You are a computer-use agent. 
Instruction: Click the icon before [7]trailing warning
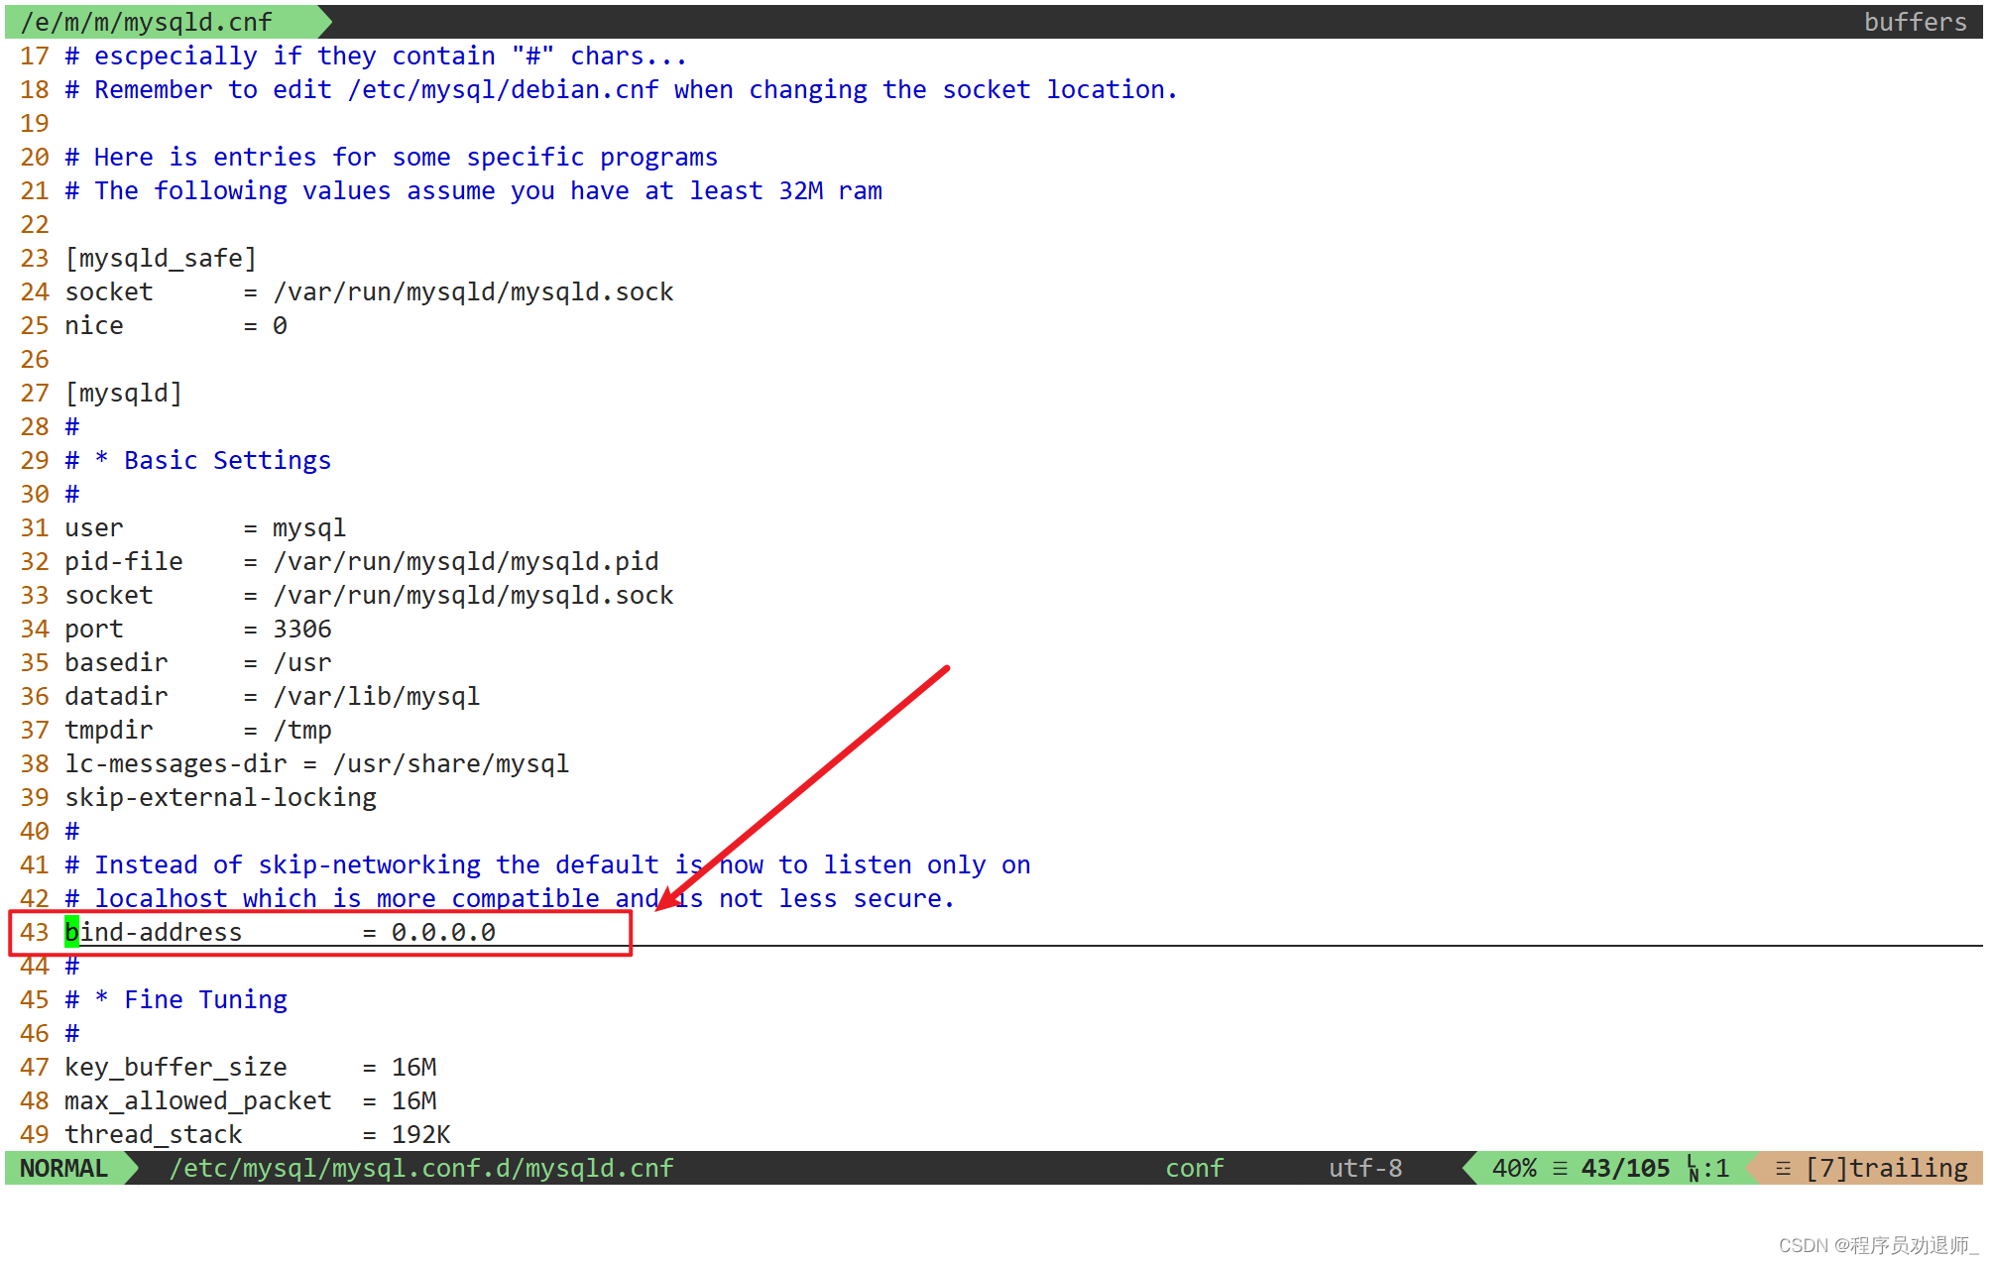(x=1783, y=1168)
